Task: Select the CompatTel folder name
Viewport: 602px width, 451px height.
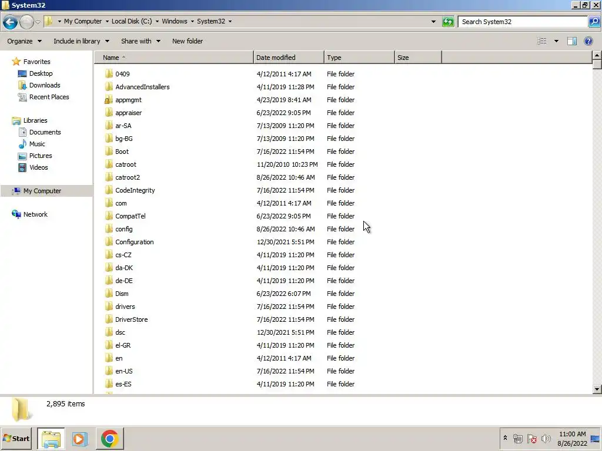Action: click(130, 216)
